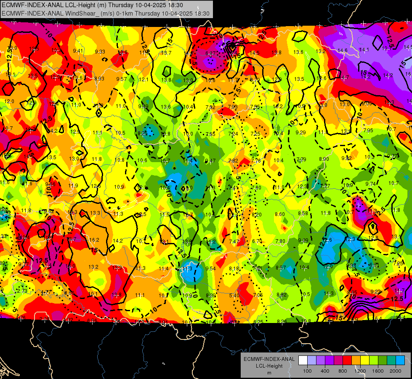Click the grid value '8.25' in blue area
Image resolution: width=412 pixels, height=379 pixels.
[x=143, y=133]
